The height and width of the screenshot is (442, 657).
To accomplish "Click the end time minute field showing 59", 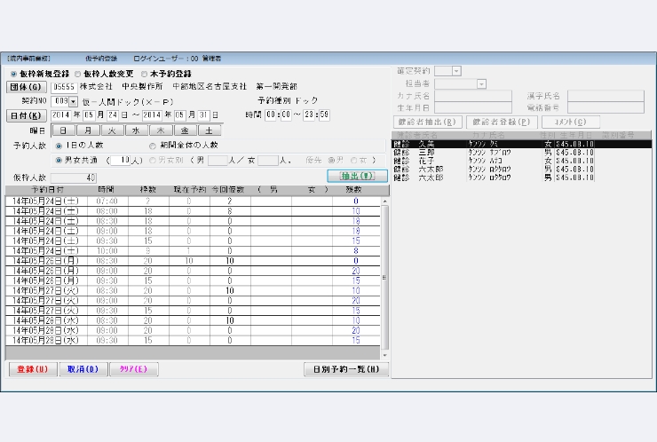I will (x=324, y=114).
